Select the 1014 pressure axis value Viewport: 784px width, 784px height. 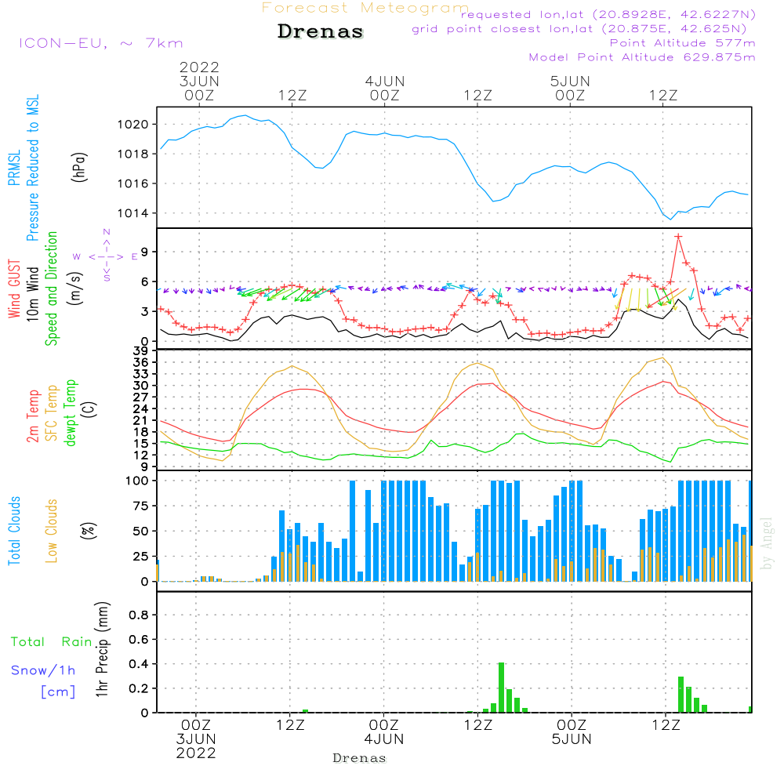[x=133, y=213]
